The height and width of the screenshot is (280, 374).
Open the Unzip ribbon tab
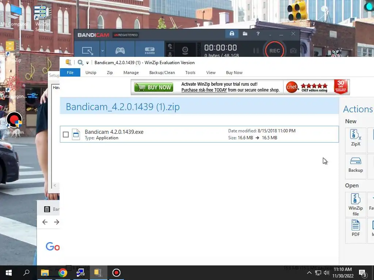(x=91, y=73)
